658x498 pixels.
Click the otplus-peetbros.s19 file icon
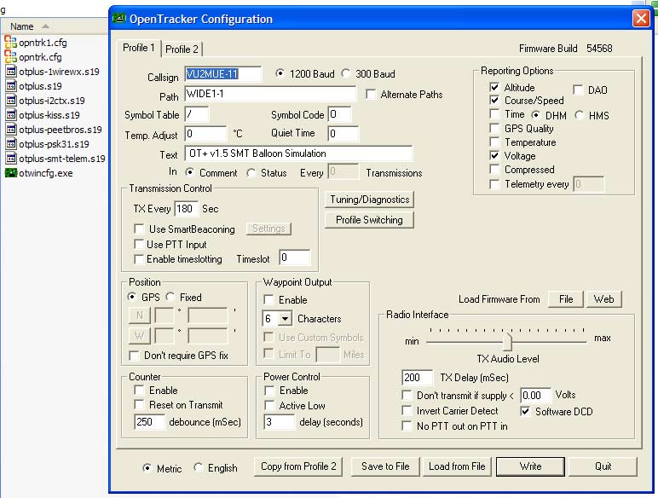pyautogui.click(x=11, y=130)
